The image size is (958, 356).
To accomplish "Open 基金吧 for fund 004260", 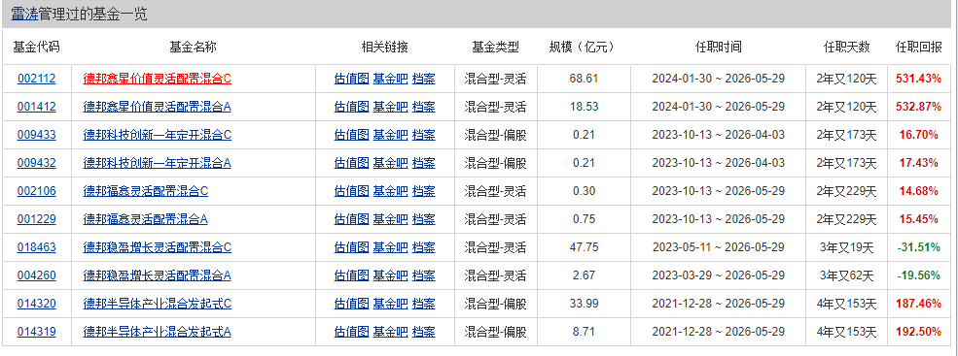I will point(390,275).
